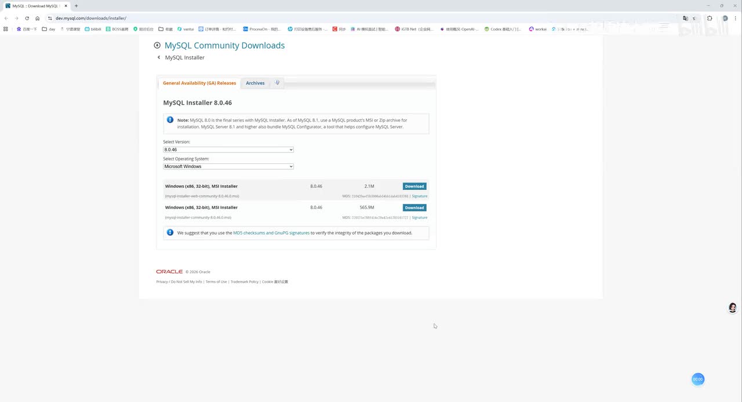Switch to the Archives tab

255,83
